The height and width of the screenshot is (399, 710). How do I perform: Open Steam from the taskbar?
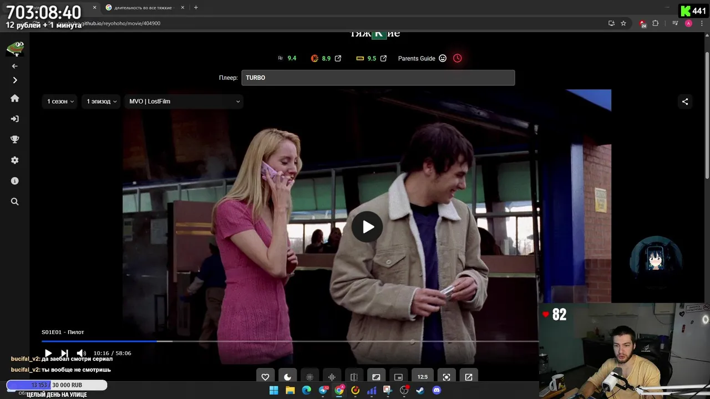tap(420, 391)
